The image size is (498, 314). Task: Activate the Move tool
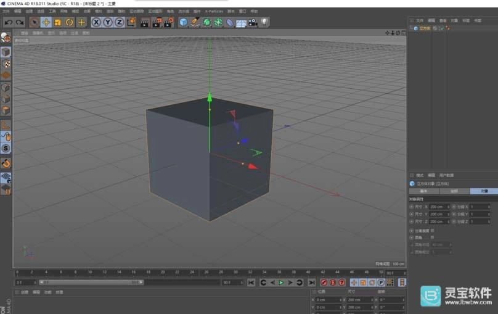(46, 22)
